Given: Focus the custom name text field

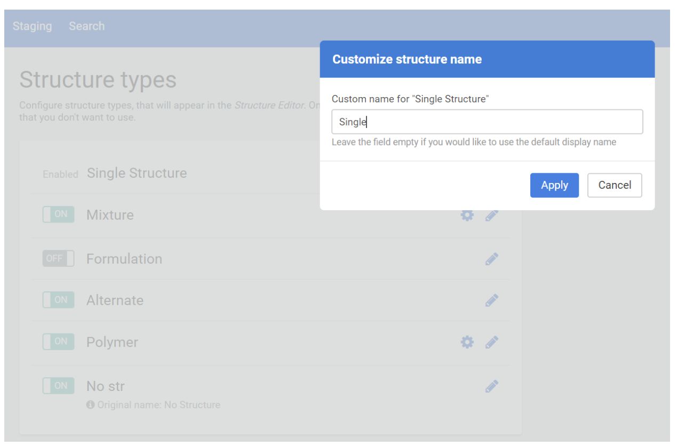Looking at the screenshot, I should (487, 122).
